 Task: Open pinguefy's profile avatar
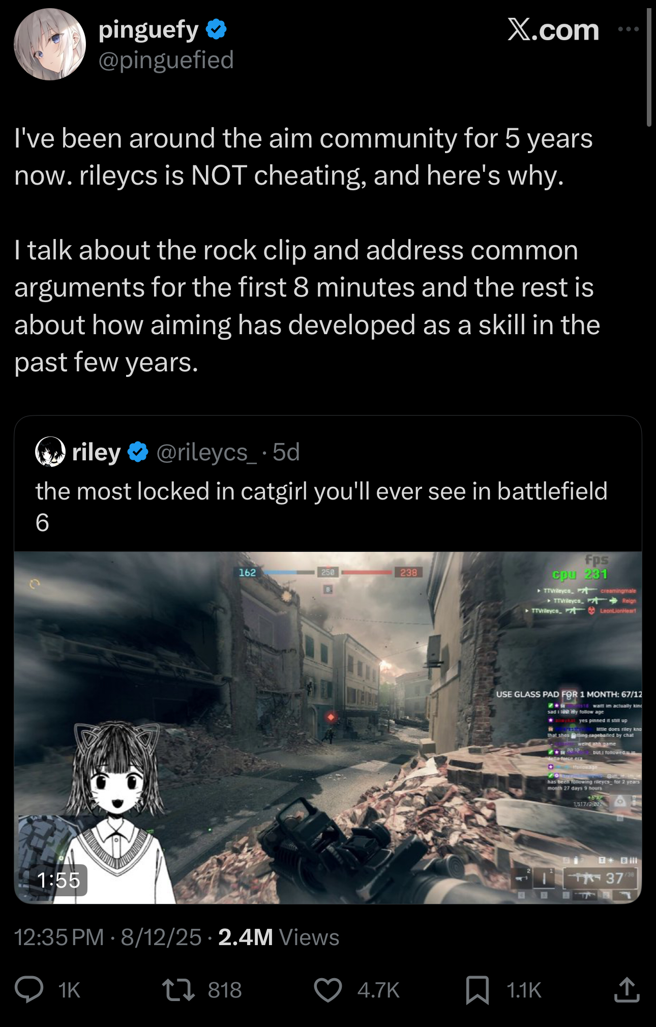(49, 44)
